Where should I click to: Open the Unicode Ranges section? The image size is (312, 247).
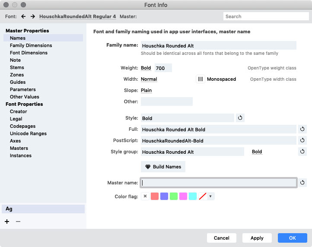coord(28,133)
